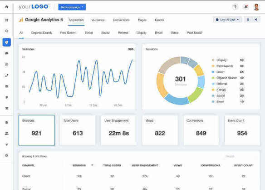265x190 pixels.
Task: Select the Paid Social channel tab
Action: tap(194, 33)
